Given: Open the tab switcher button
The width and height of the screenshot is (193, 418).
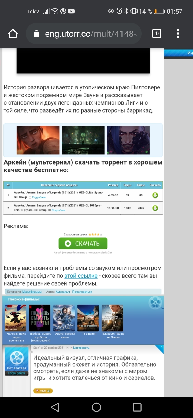Looking at the screenshot, I should pyautogui.click(x=157, y=33).
